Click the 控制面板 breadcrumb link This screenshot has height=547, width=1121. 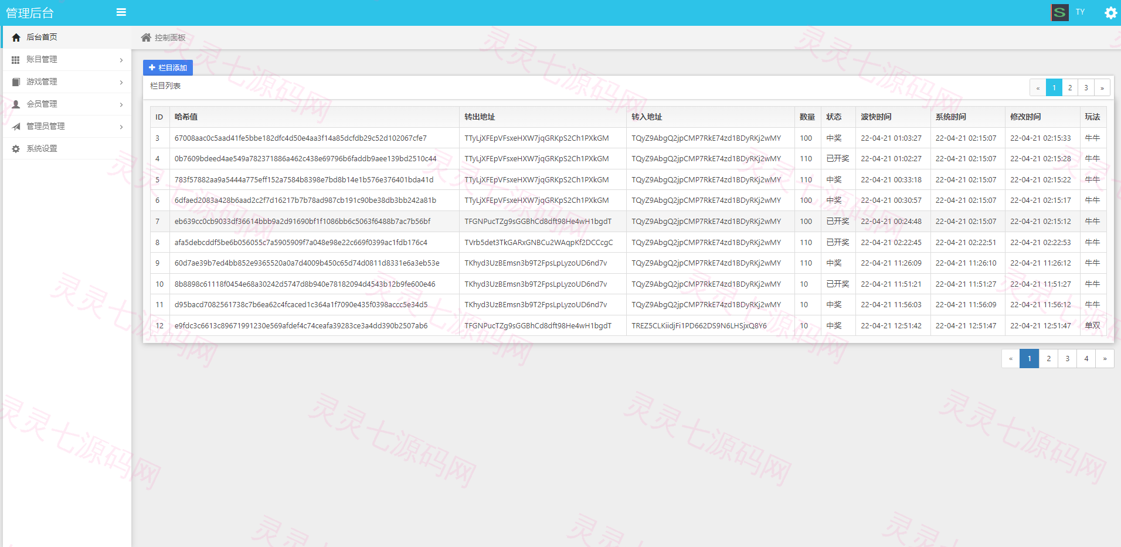170,38
